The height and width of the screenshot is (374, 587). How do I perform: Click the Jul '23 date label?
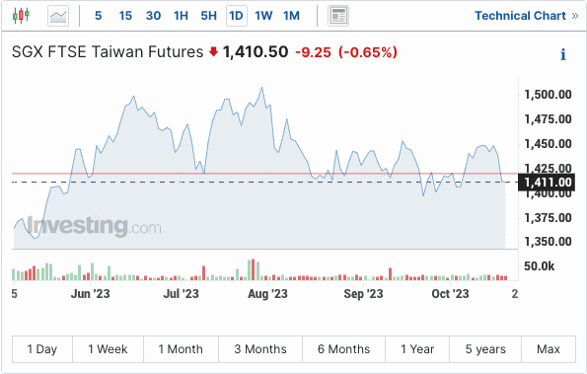coord(181,293)
